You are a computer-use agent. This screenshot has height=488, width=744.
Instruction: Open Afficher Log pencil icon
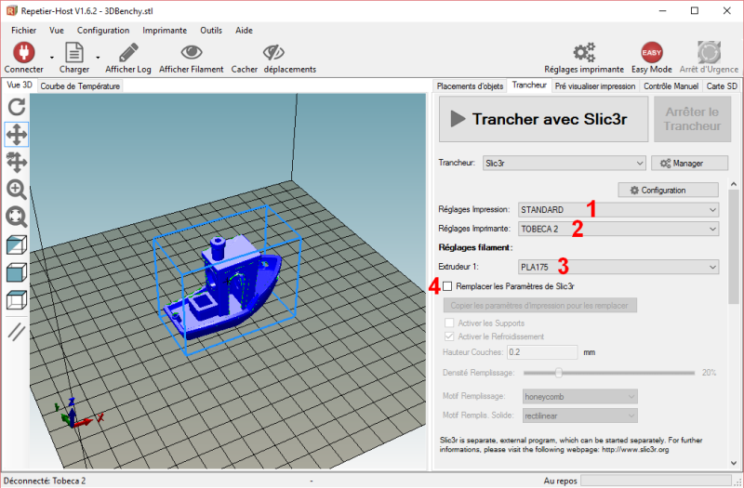(x=128, y=52)
